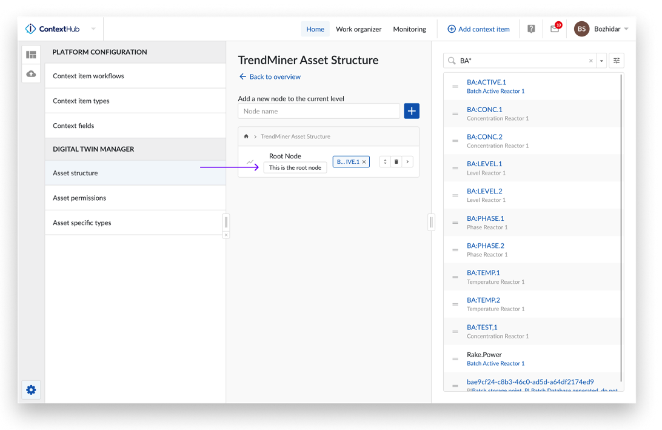Open the notifications envelope with badge

point(554,29)
